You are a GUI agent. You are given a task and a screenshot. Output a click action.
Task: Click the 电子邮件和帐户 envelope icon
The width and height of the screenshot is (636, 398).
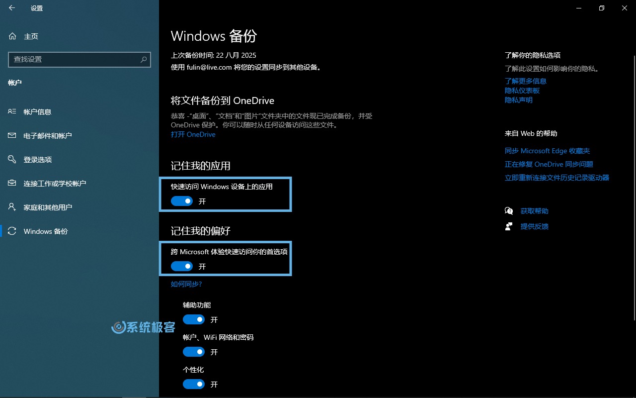point(12,135)
